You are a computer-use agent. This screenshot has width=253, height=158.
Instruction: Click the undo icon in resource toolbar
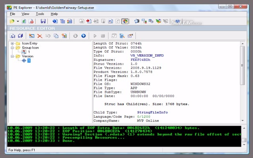point(48,36)
